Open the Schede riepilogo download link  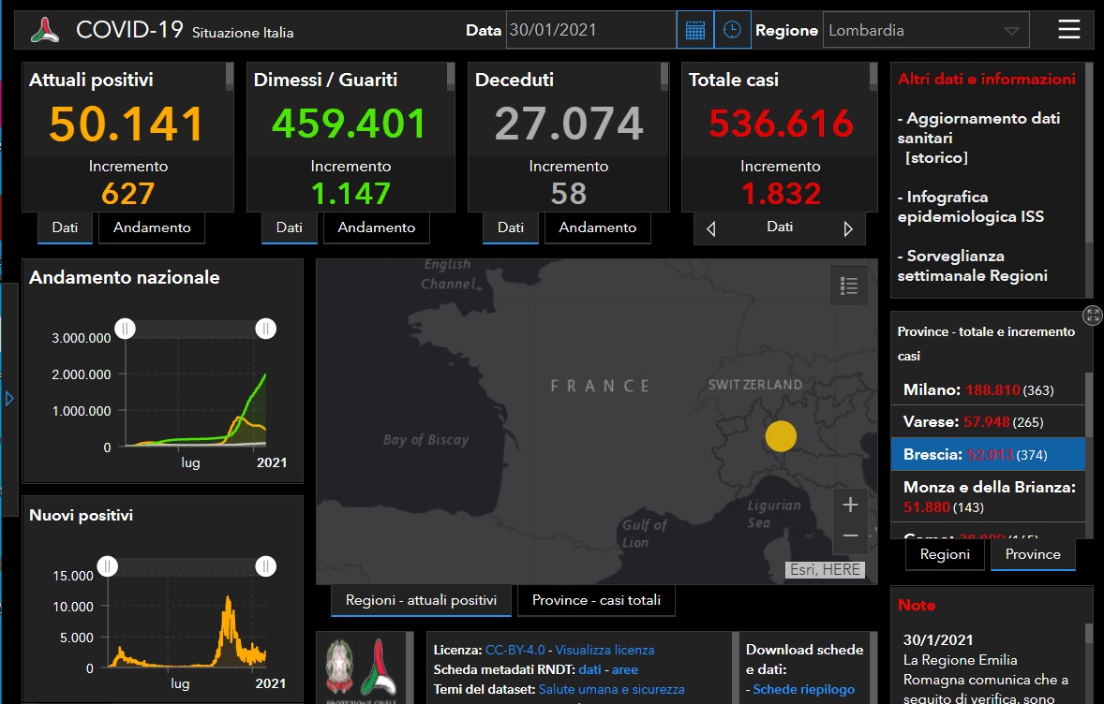click(x=803, y=689)
